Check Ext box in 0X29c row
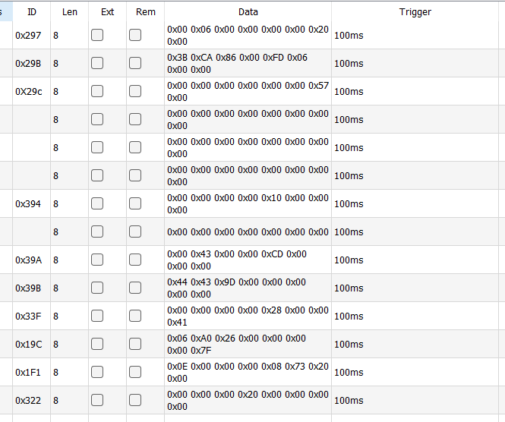 point(97,91)
